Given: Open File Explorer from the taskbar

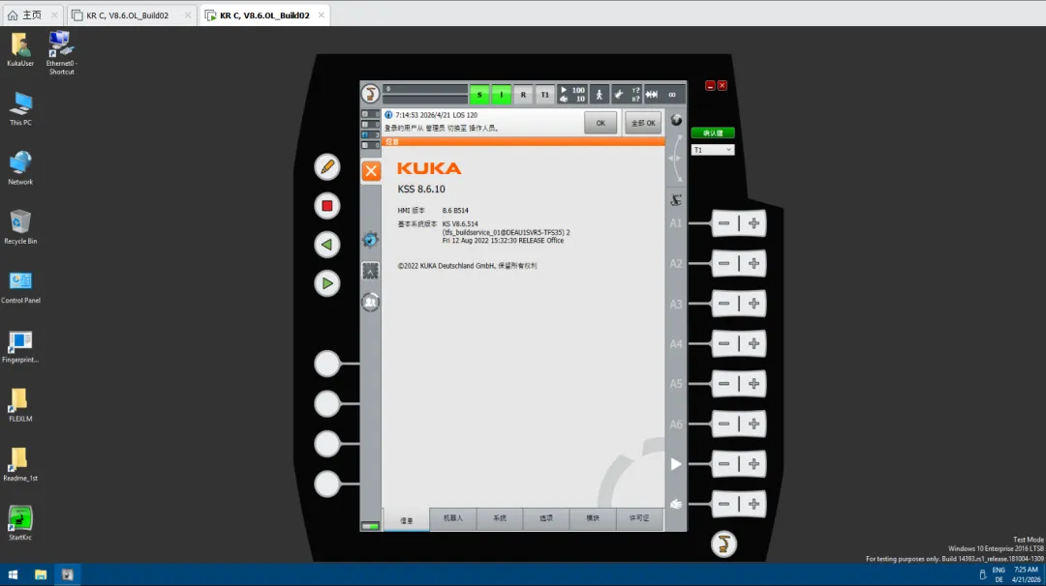Looking at the screenshot, I should (x=41, y=574).
